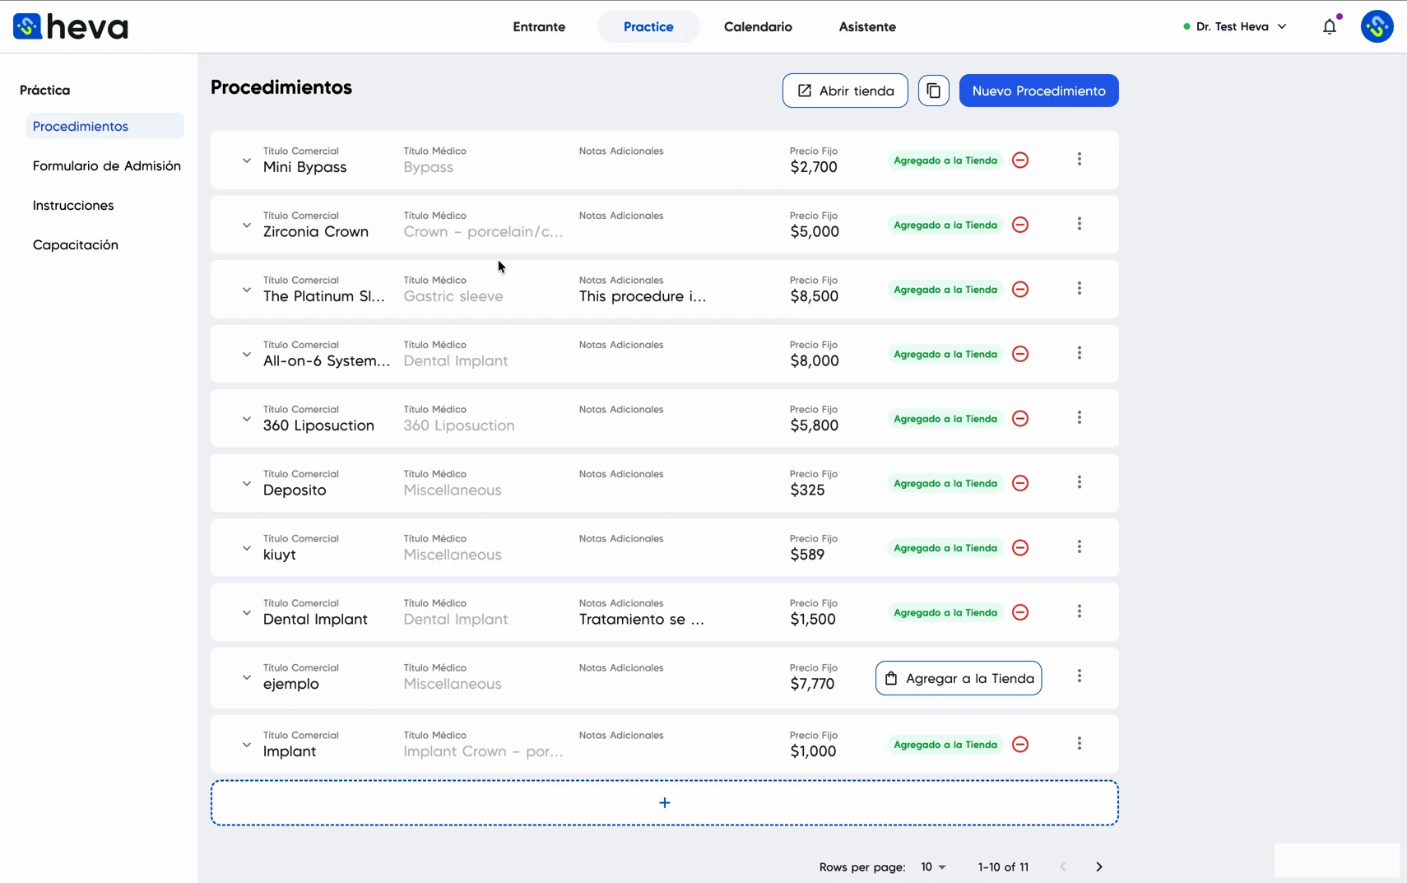Remove All-on-6 System from the store
The image size is (1407, 883).
1020,354
